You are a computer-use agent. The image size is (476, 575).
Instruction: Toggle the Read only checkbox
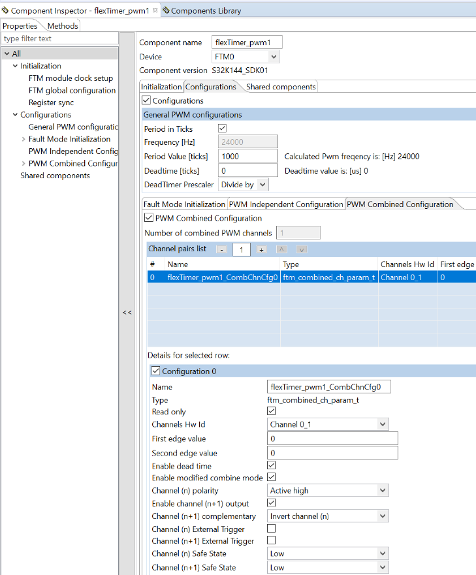pyautogui.click(x=271, y=411)
